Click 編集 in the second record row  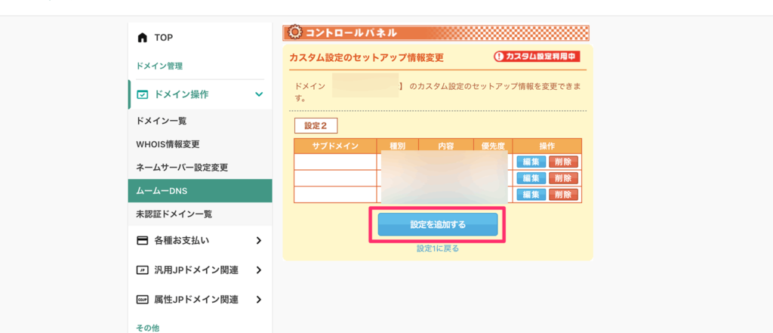(531, 178)
